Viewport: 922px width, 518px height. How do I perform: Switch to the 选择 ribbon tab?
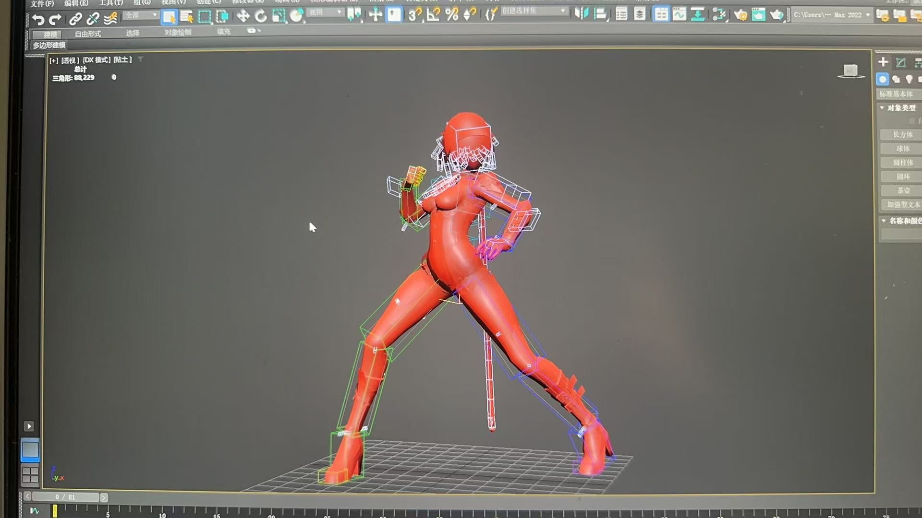click(x=133, y=33)
